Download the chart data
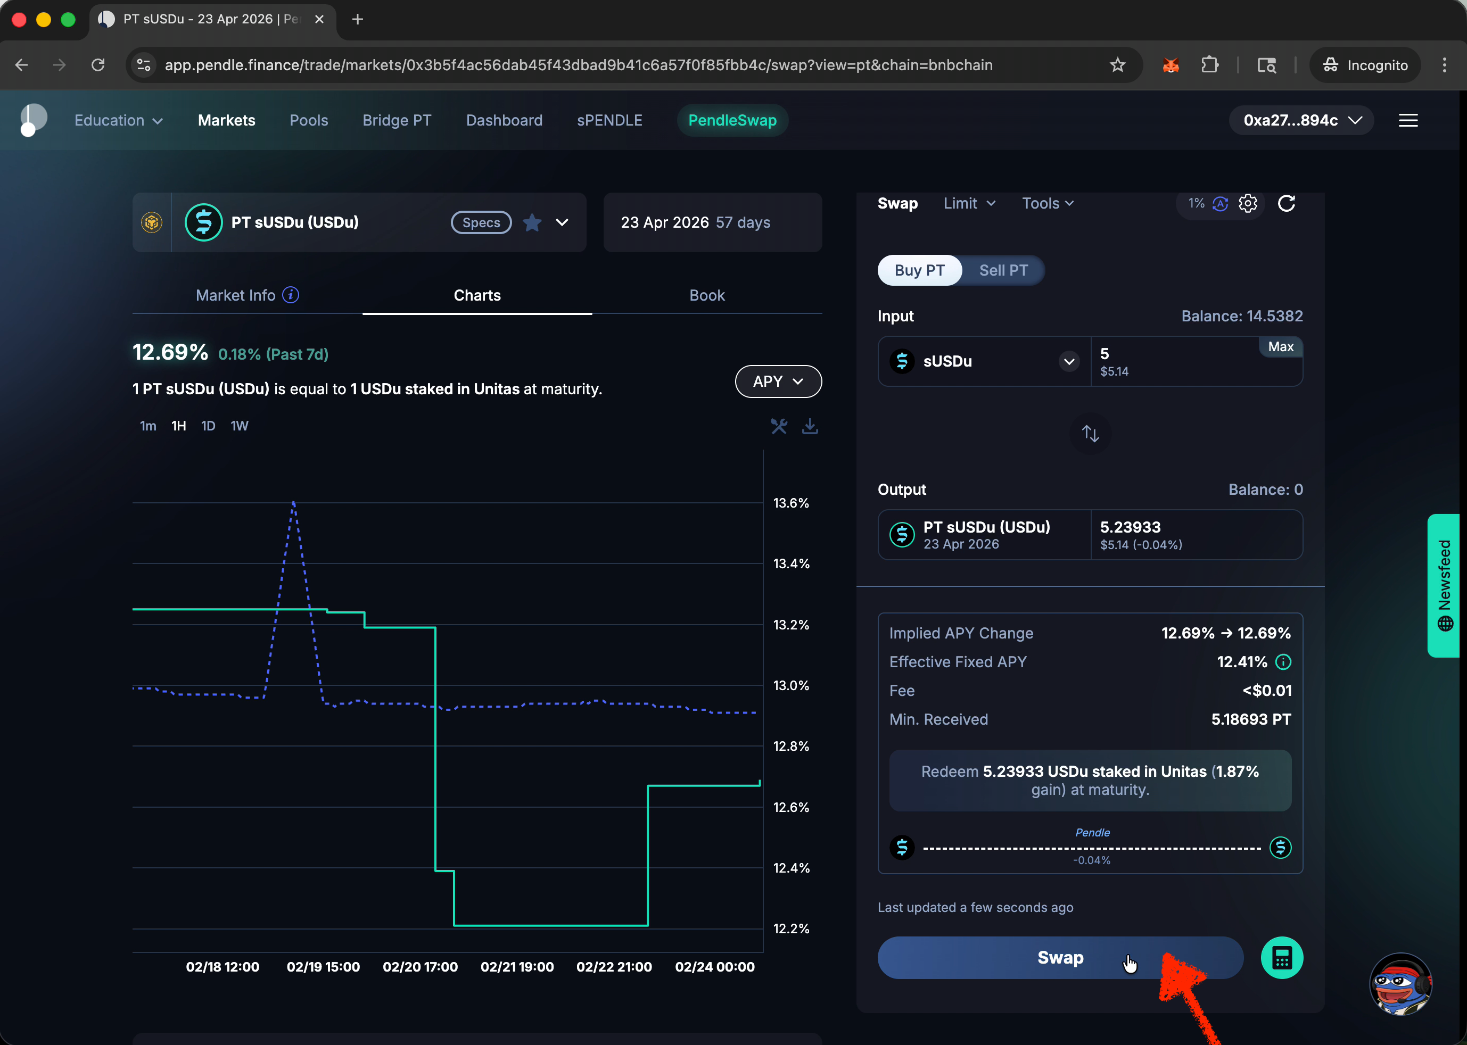Image resolution: width=1467 pixels, height=1045 pixels. (810, 426)
